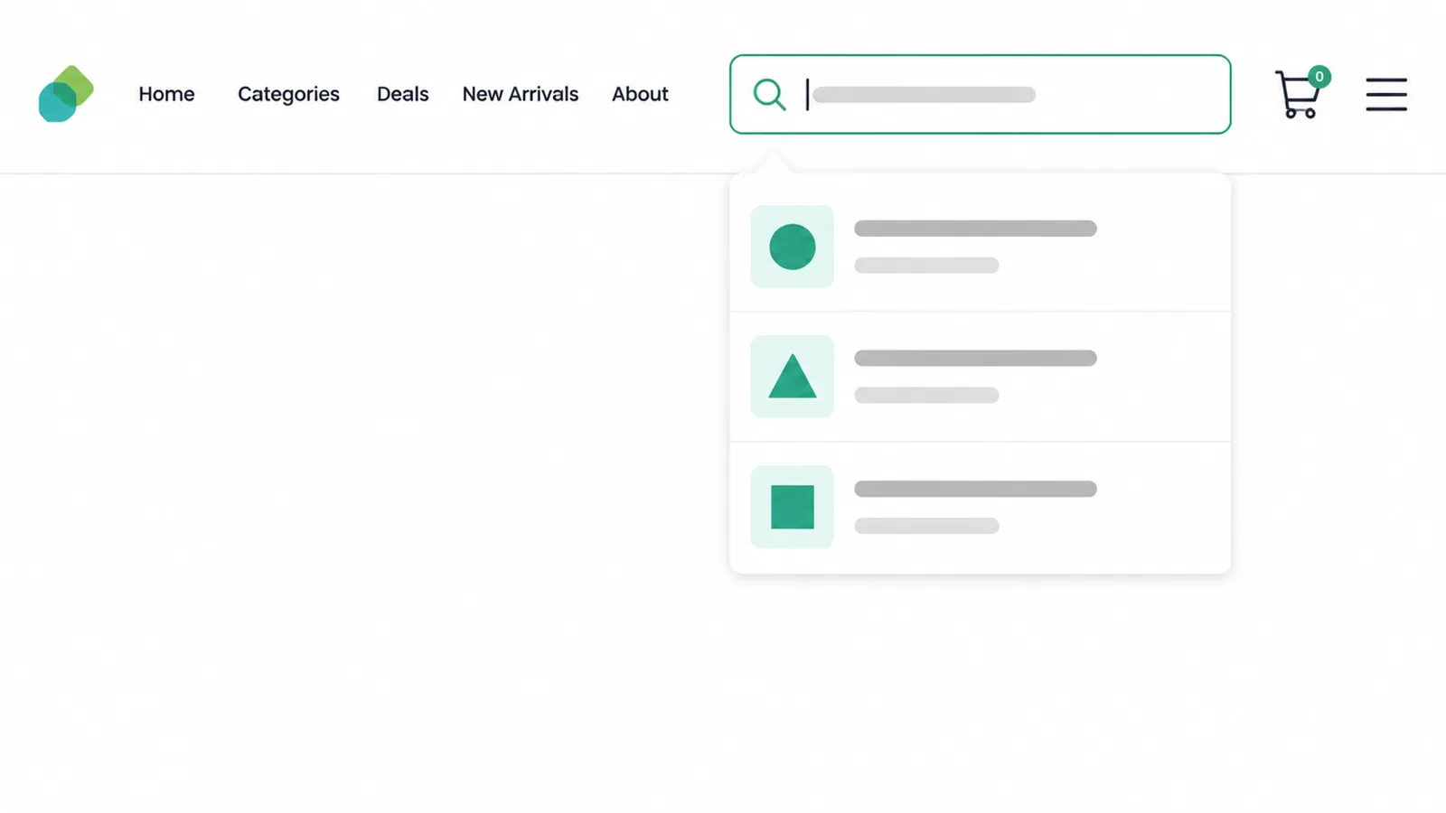Select the square thumbnail suggestion

(x=793, y=507)
